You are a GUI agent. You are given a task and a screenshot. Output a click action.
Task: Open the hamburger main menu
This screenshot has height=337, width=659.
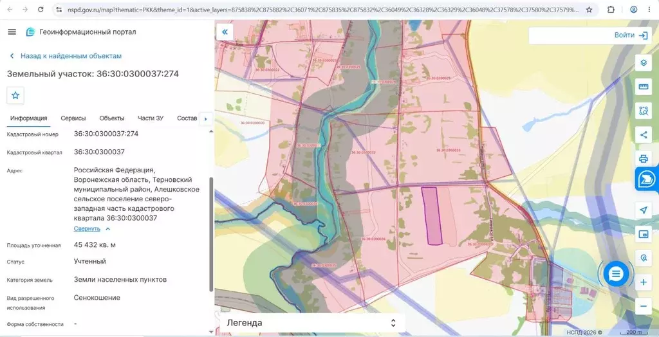point(12,32)
